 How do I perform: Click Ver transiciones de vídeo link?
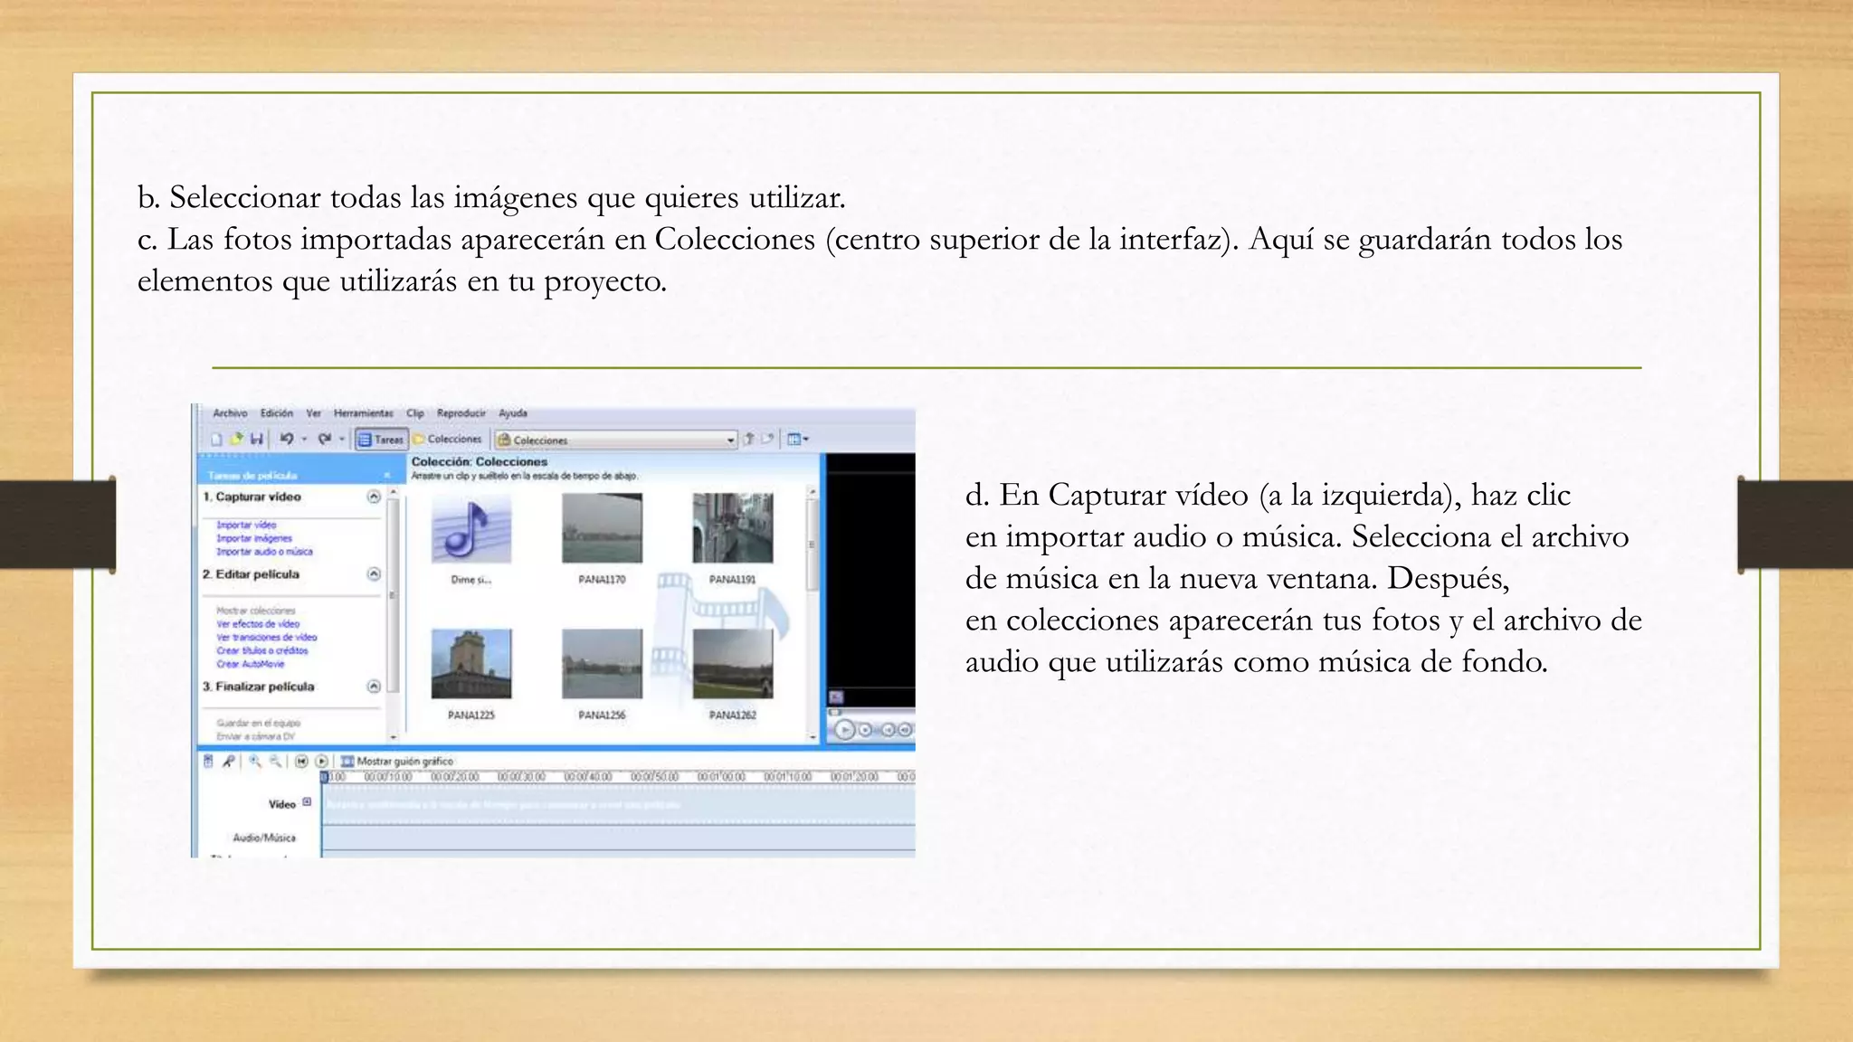tap(267, 638)
